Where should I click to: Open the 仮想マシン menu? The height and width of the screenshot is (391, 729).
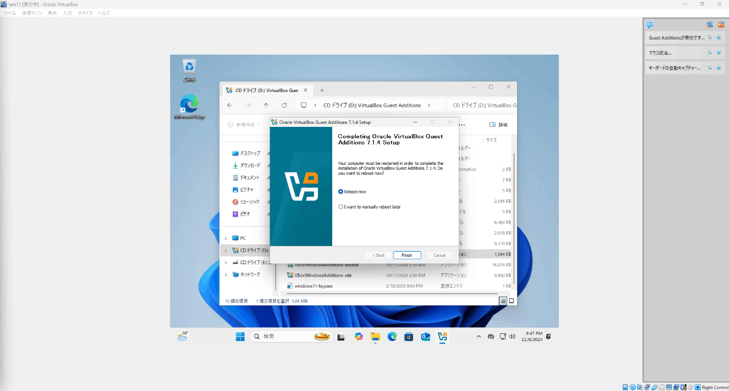(32, 13)
